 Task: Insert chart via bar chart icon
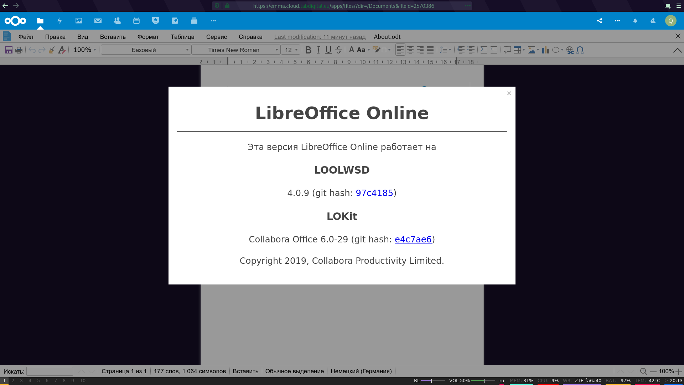click(x=545, y=50)
